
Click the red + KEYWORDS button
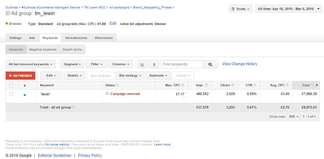20,76
